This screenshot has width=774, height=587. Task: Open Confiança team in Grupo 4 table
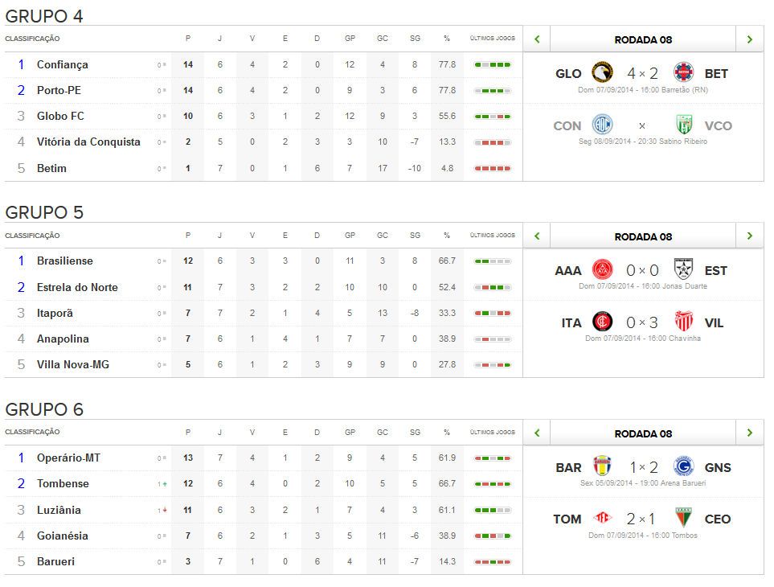62,64
